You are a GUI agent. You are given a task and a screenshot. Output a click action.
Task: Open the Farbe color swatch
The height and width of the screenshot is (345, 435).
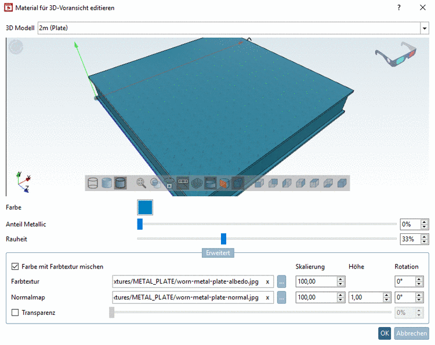[x=145, y=207]
